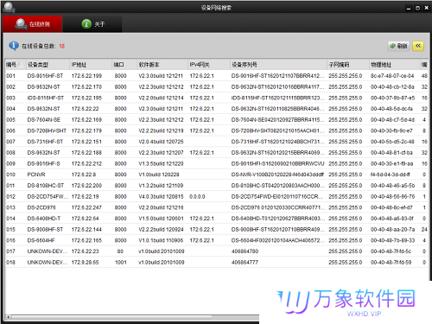Collapse side panel with yellow double-arrow button
The height and width of the screenshot is (324, 432).
pos(418,46)
